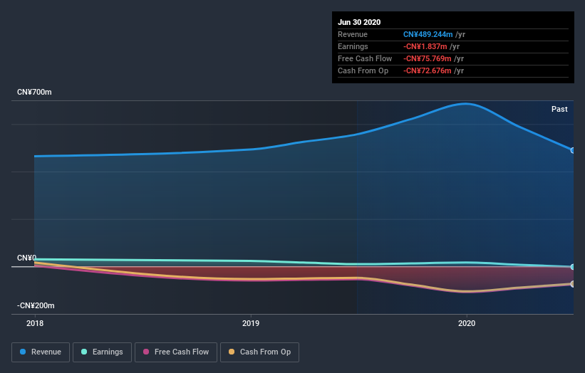Click the CN¥489.244m revenue value

[428, 34]
